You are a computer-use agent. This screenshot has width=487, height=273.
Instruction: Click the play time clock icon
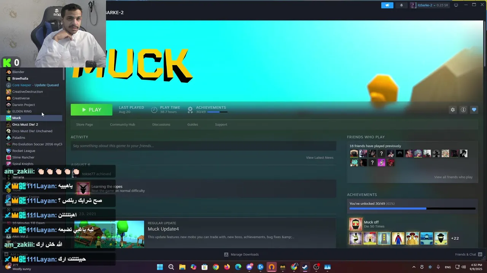[154, 110]
